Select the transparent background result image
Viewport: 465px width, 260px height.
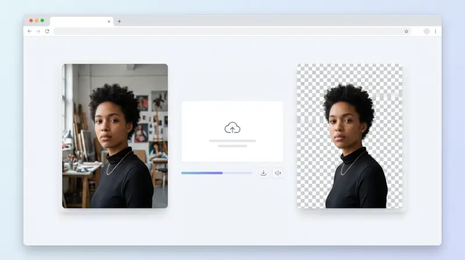point(350,136)
